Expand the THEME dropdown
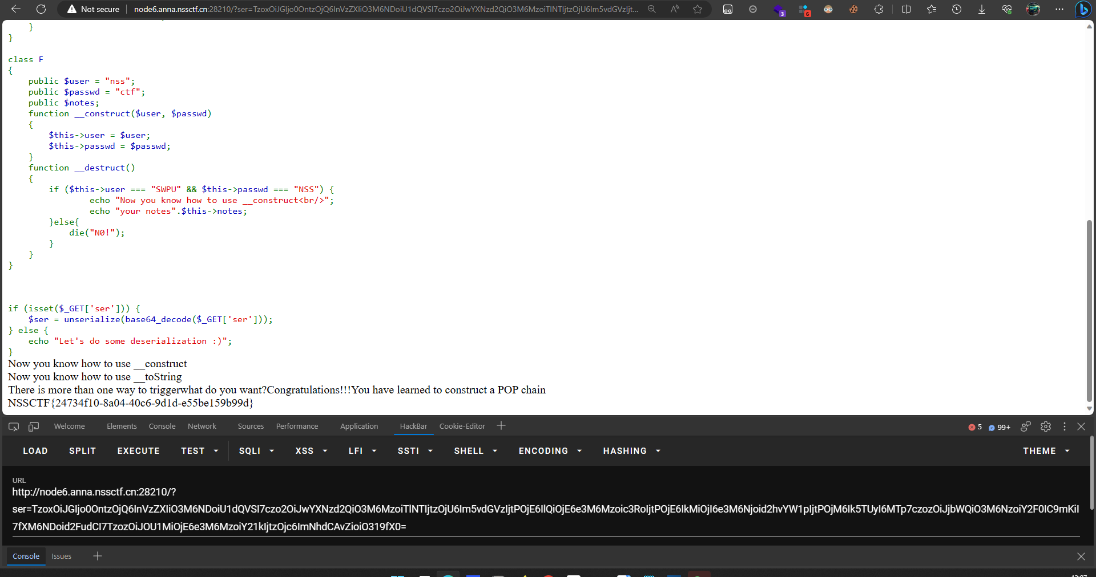 (1046, 451)
